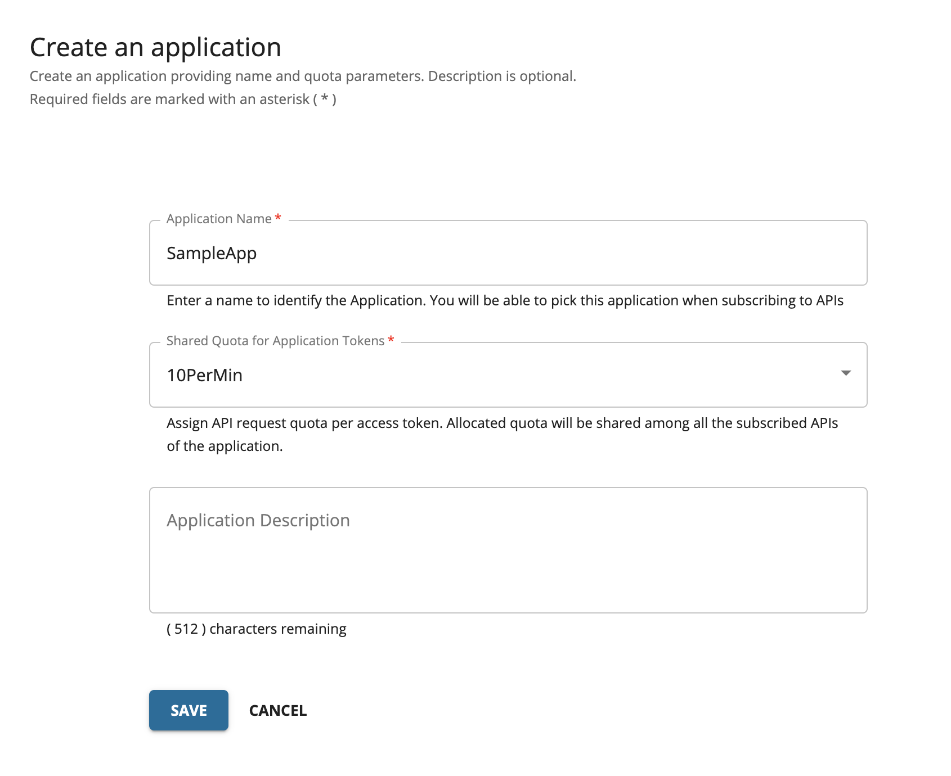This screenshot has height=776, width=951.
Task: Click CANCEL to discard the application
Action: [x=276, y=710]
